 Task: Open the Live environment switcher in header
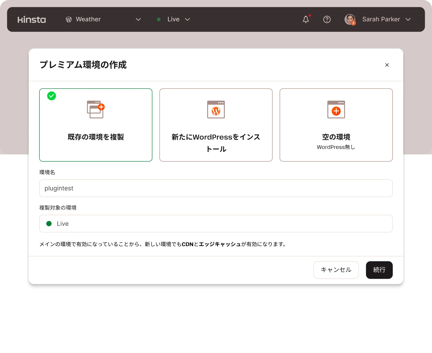(x=174, y=19)
